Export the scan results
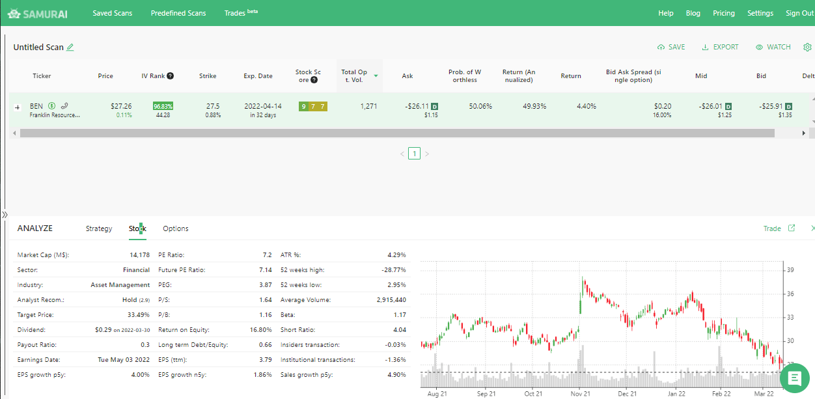The width and height of the screenshot is (815, 399). coord(720,48)
